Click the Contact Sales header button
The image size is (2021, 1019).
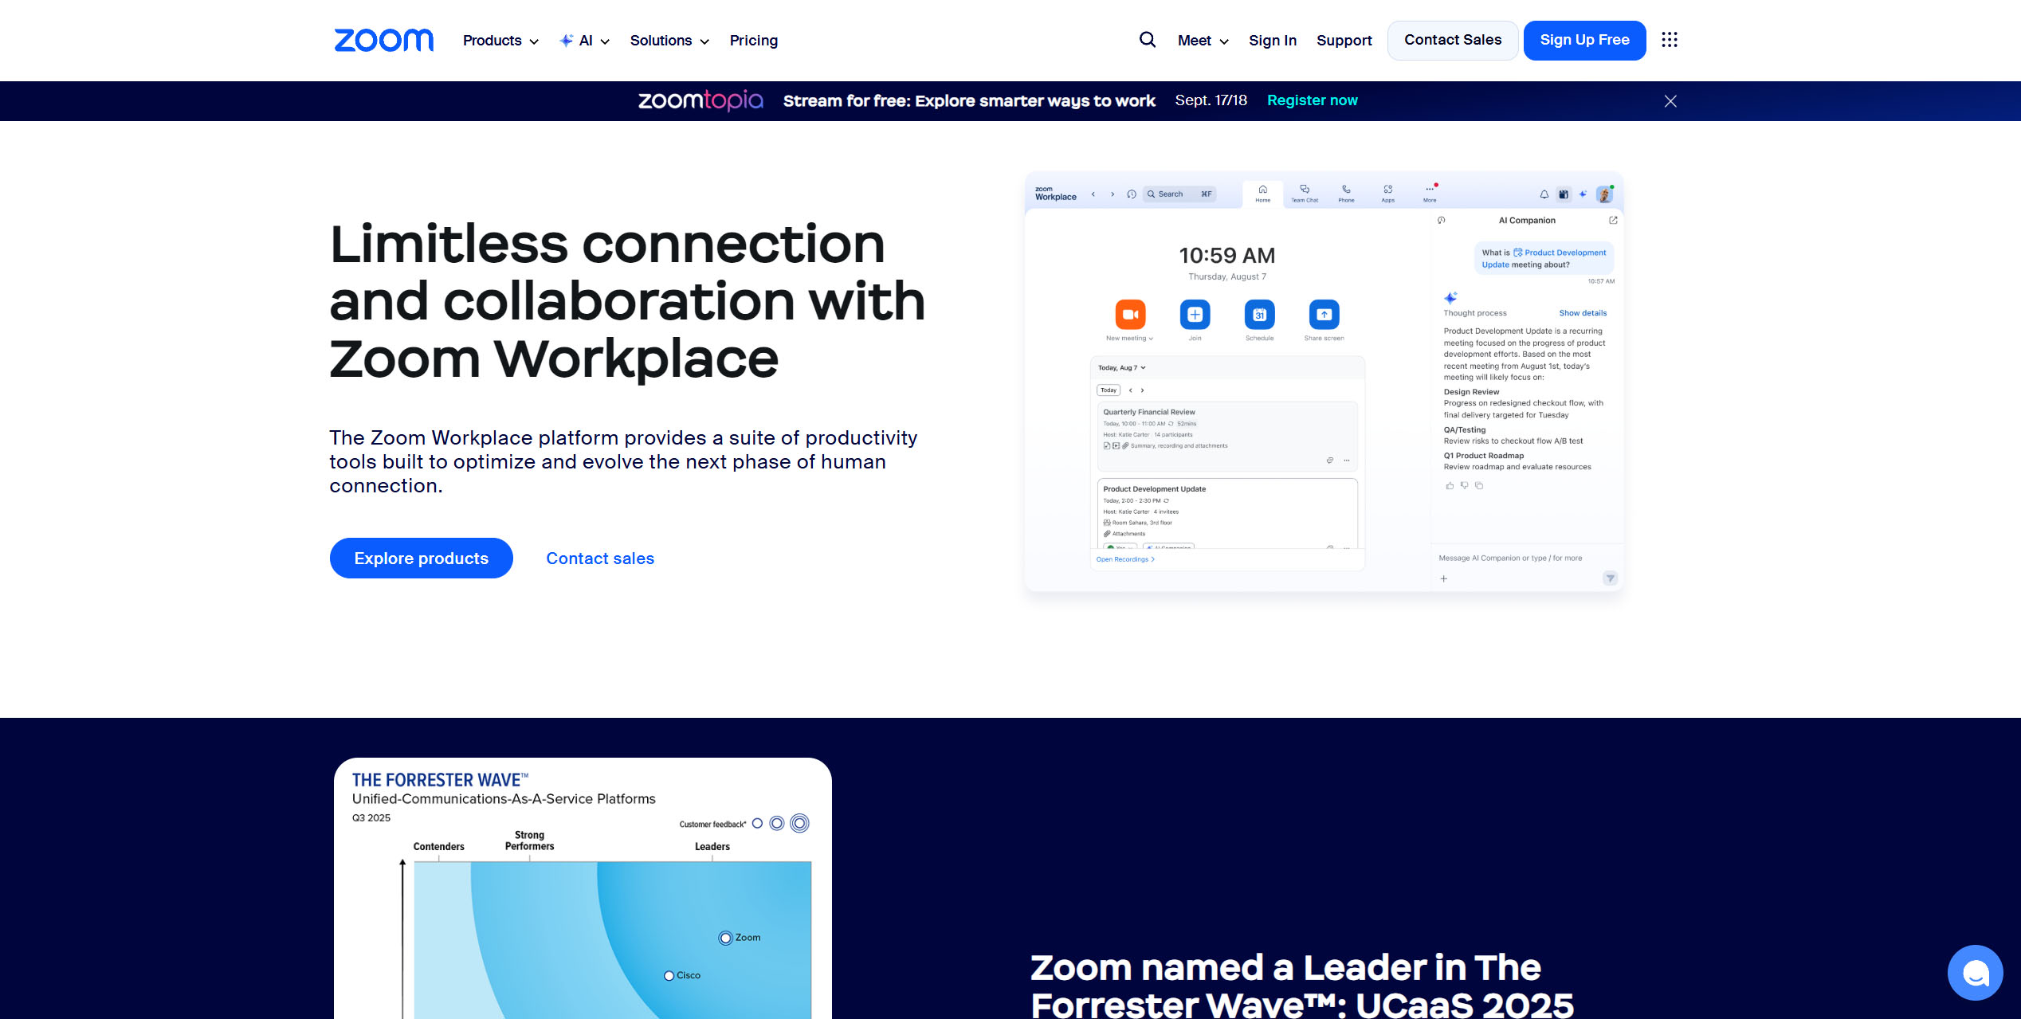click(x=1453, y=40)
